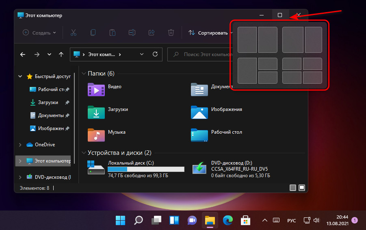Open Microsoft Store from taskbar
The height and width of the screenshot is (230, 366).
point(245,220)
